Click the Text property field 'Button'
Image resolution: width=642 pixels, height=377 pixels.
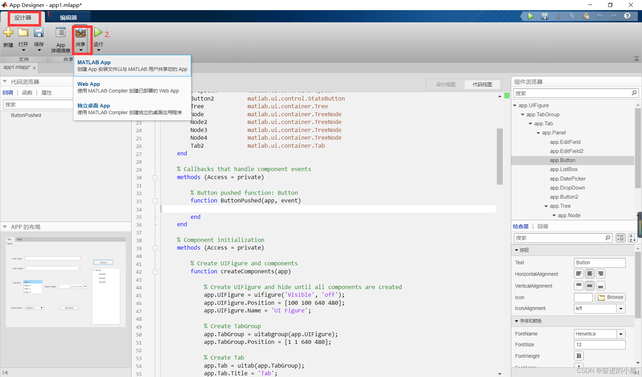click(x=599, y=263)
